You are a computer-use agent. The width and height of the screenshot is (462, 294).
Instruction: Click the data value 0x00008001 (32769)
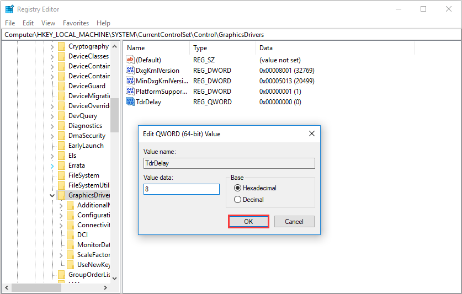coord(286,71)
